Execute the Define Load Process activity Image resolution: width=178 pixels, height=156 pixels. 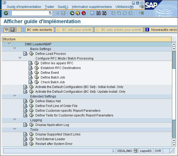pos(32,54)
